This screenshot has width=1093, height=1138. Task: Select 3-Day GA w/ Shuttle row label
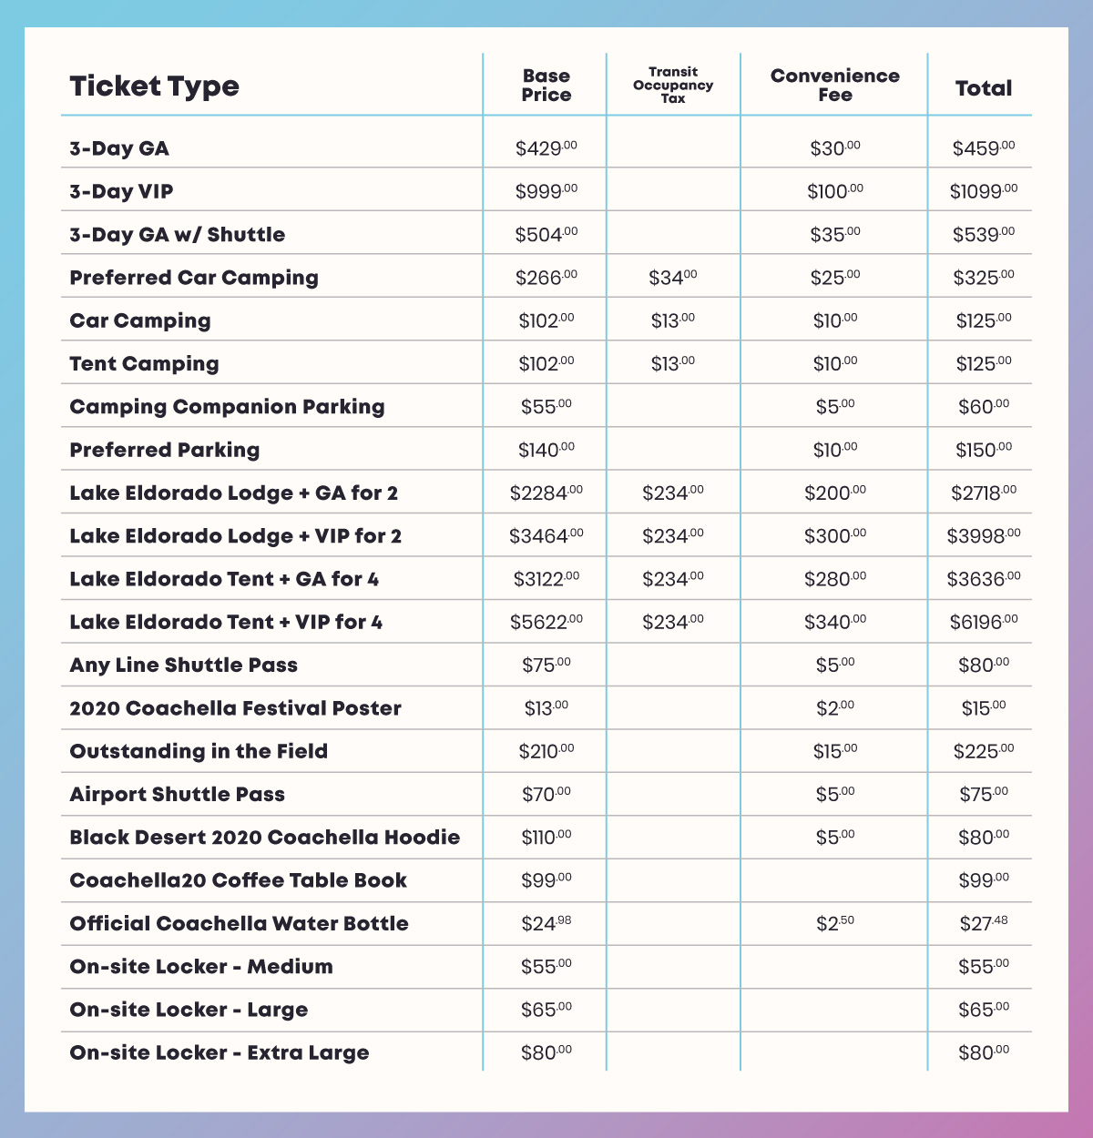tap(177, 235)
